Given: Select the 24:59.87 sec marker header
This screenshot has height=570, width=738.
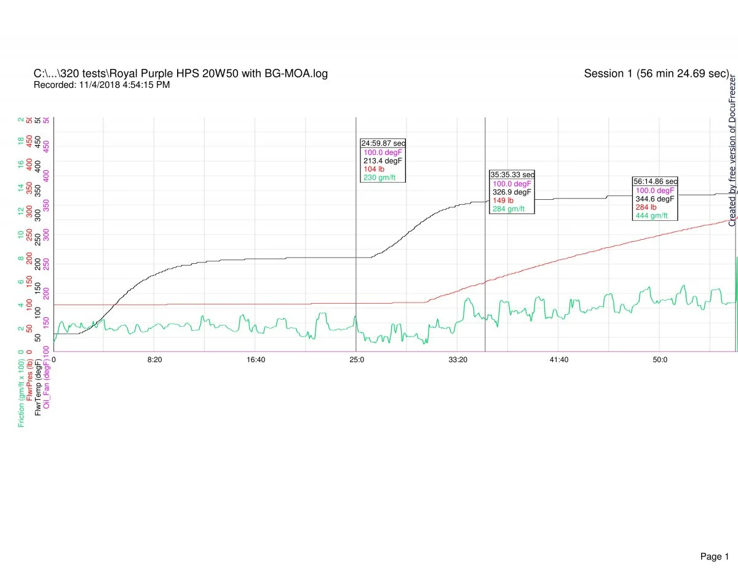Looking at the screenshot, I should tap(383, 143).
